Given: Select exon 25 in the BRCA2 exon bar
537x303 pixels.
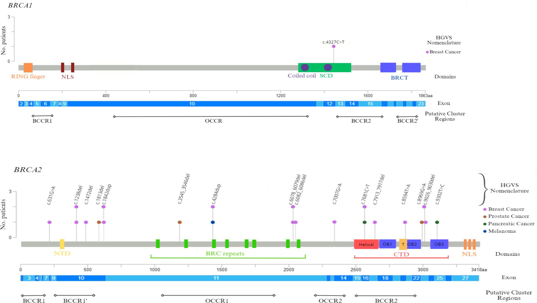Looking at the screenshot, I should tap(440, 278).
